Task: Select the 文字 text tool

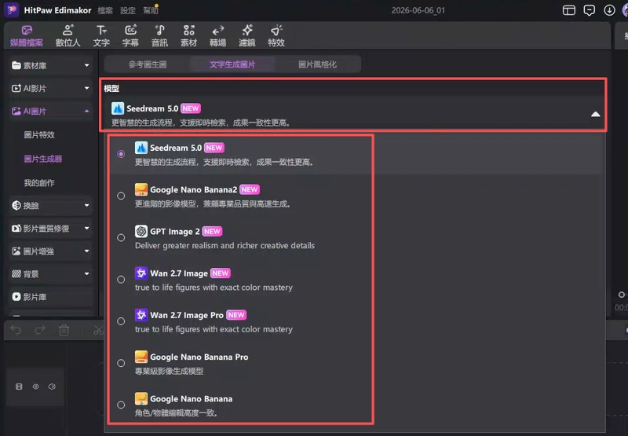Action: click(101, 35)
